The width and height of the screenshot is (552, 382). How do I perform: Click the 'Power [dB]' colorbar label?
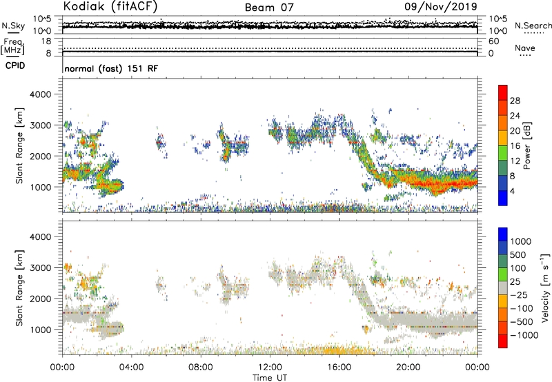coord(527,145)
